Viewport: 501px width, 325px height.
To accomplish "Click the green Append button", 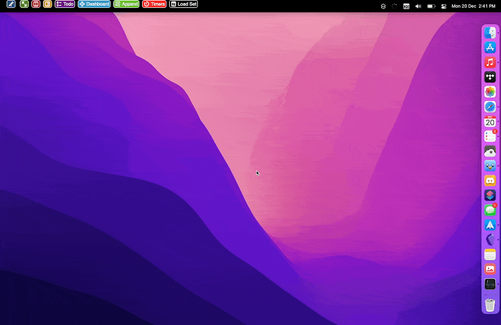I will point(126,4).
